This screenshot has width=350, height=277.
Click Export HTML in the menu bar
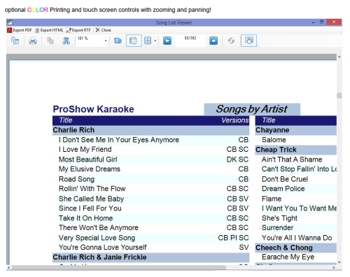point(49,30)
